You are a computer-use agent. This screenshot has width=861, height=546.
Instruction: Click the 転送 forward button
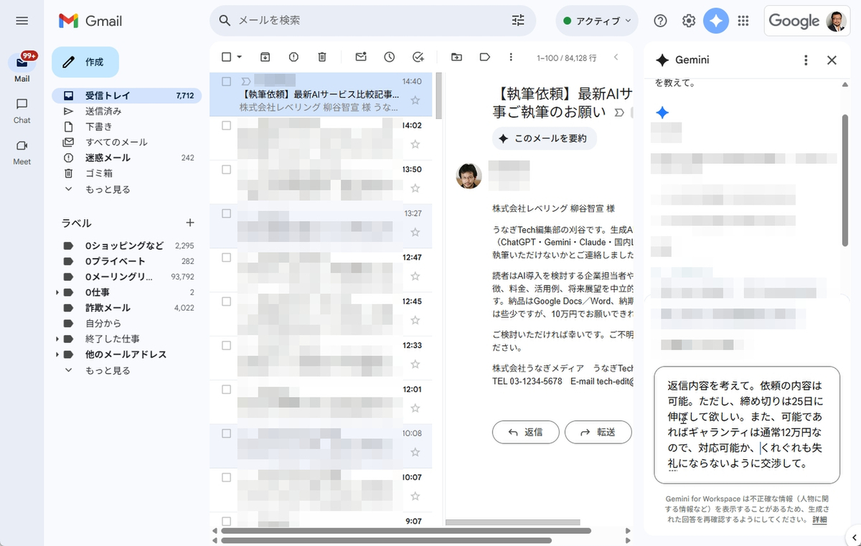[x=598, y=432]
